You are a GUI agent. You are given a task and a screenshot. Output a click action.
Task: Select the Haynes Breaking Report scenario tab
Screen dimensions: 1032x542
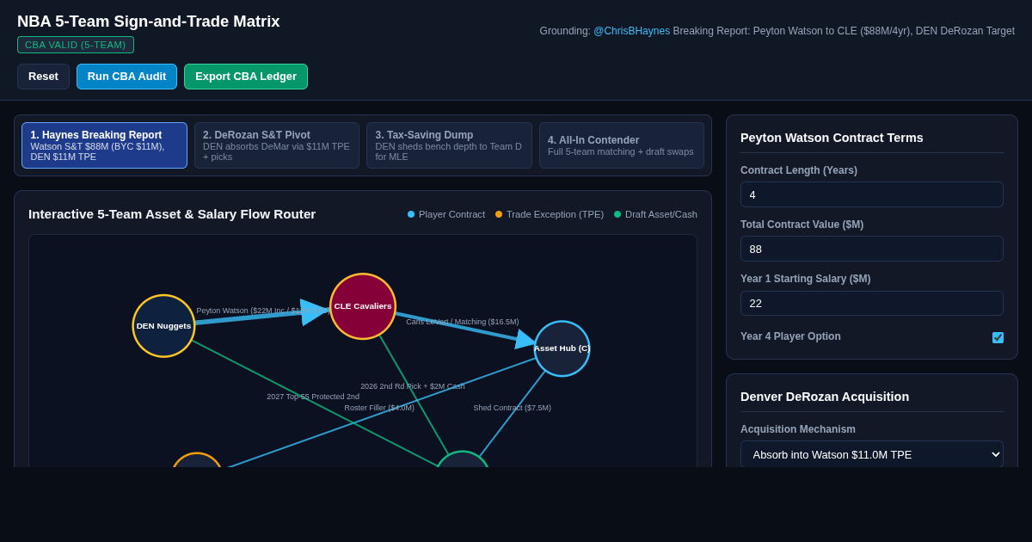click(104, 145)
